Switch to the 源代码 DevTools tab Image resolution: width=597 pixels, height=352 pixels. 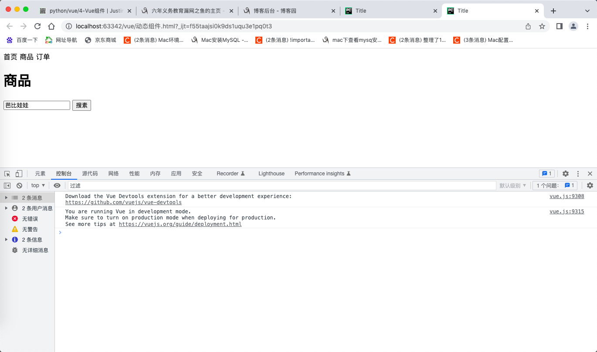(x=90, y=174)
